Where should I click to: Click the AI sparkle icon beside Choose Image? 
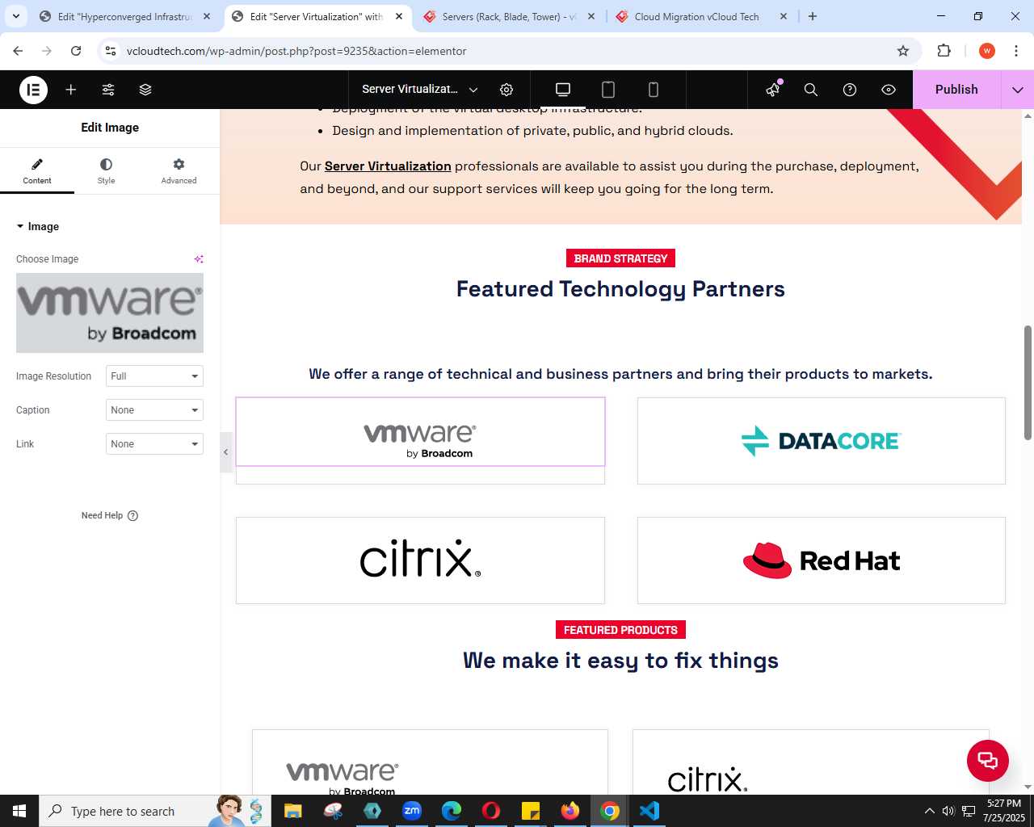199,259
